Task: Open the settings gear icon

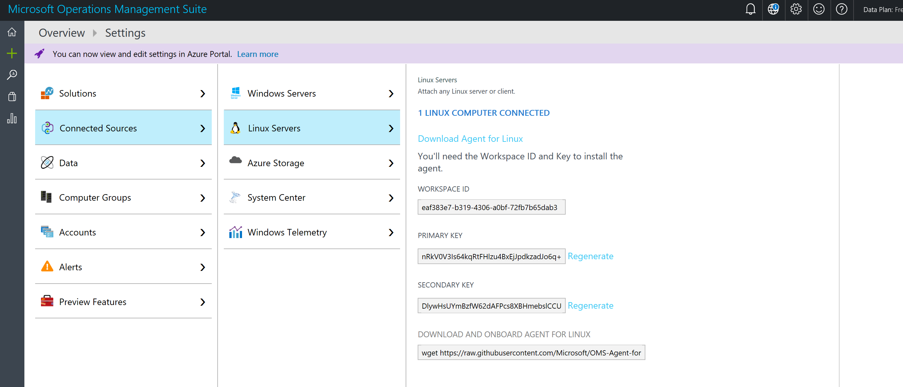Action: [x=796, y=9]
